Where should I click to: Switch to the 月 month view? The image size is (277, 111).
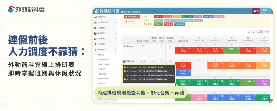click(x=267, y=32)
